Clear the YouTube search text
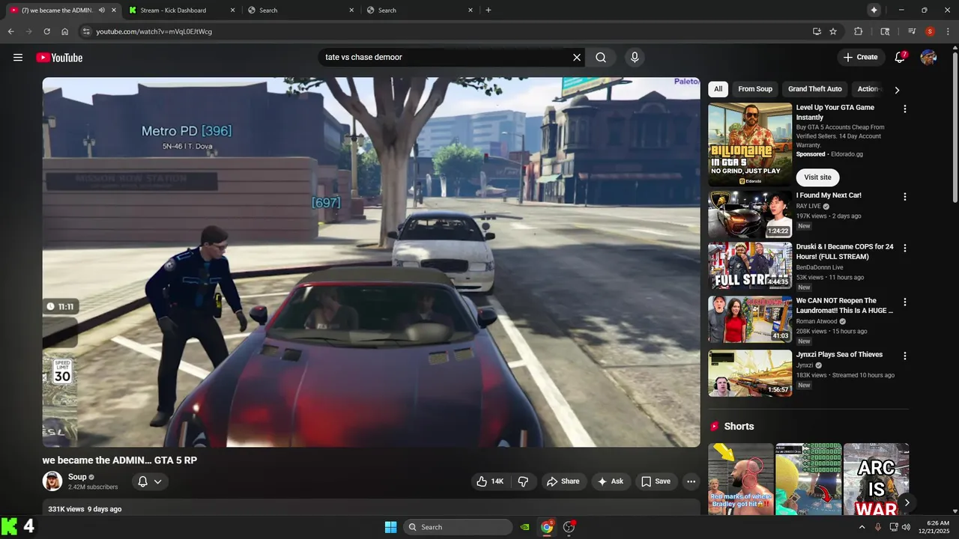This screenshot has width=959, height=539. click(577, 58)
